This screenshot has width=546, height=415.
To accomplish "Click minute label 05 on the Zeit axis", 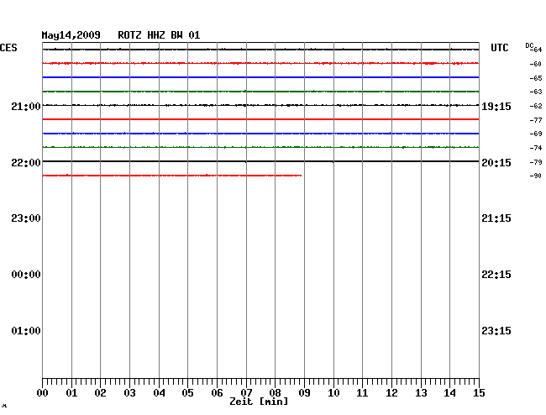I will point(187,393).
